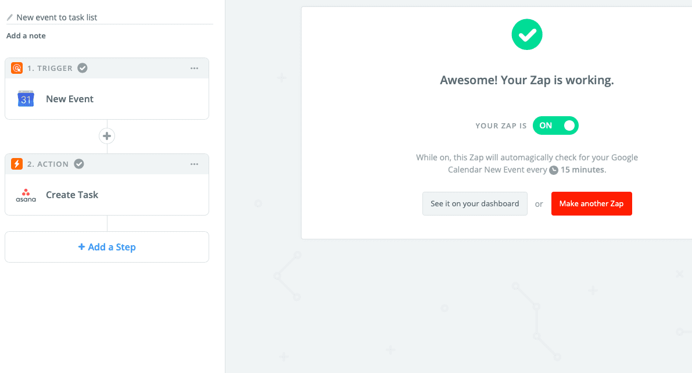Viewport: 692px width, 373px height.
Task: Toggle the Zap ON switch off
Action: click(555, 125)
